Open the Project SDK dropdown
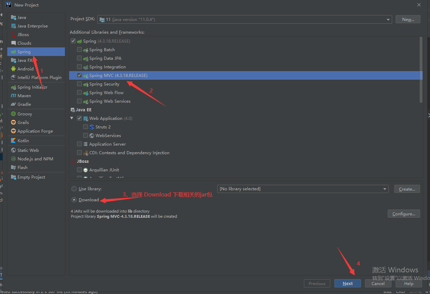 245,20
